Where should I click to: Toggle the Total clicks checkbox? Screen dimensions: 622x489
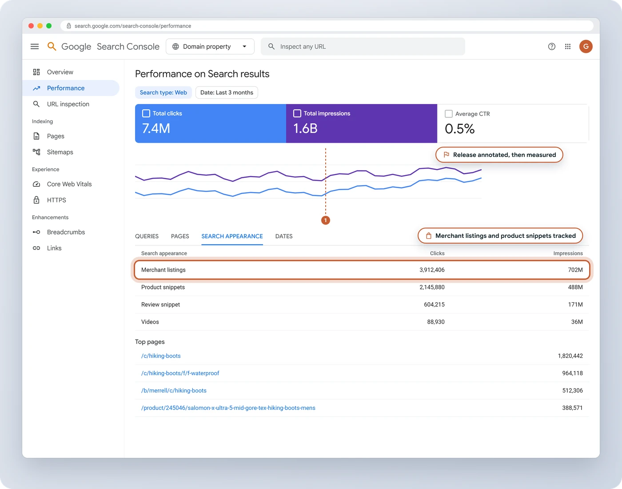click(146, 113)
